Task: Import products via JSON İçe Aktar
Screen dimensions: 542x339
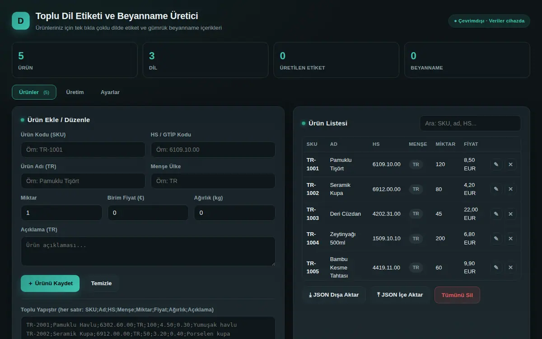Action: click(400, 295)
